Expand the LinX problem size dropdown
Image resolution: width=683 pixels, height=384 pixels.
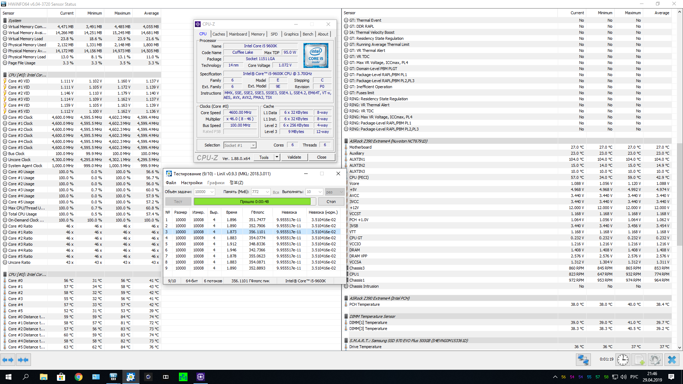click(212, 192)
